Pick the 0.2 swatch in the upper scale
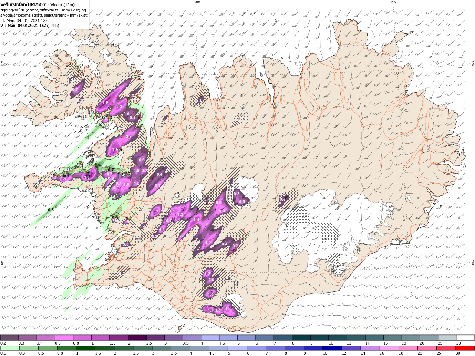Image resolution: width=475 pixels, height=356 pixels. tap(9, 337)
